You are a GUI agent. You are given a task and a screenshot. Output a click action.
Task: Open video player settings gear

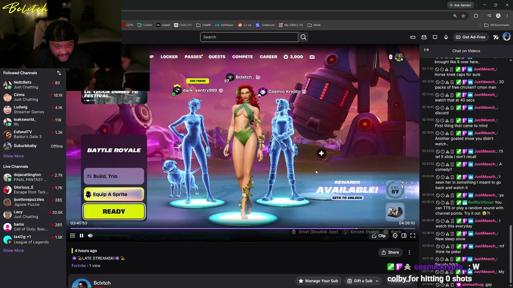[395, 236]
